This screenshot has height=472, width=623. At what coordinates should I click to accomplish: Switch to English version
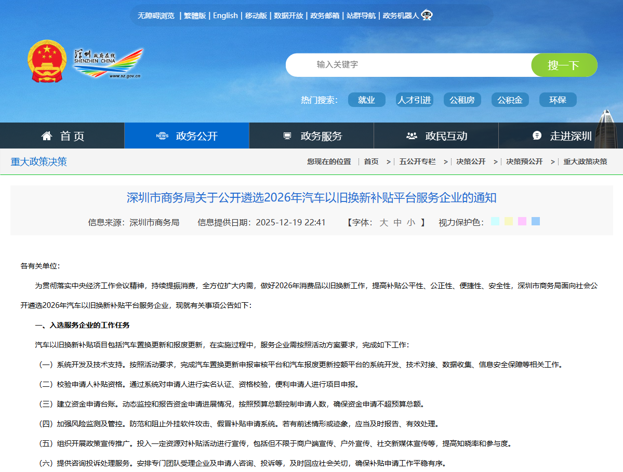click(x=226, y=16)
